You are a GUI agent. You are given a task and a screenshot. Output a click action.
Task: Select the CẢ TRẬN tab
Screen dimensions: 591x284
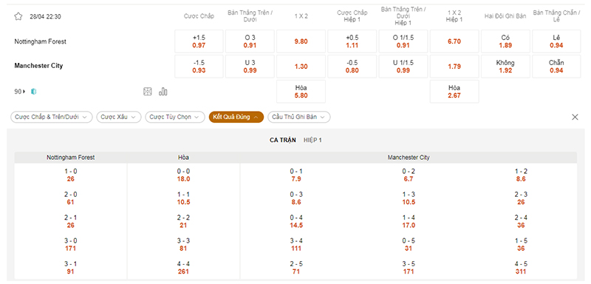click(x=283, y=140)
